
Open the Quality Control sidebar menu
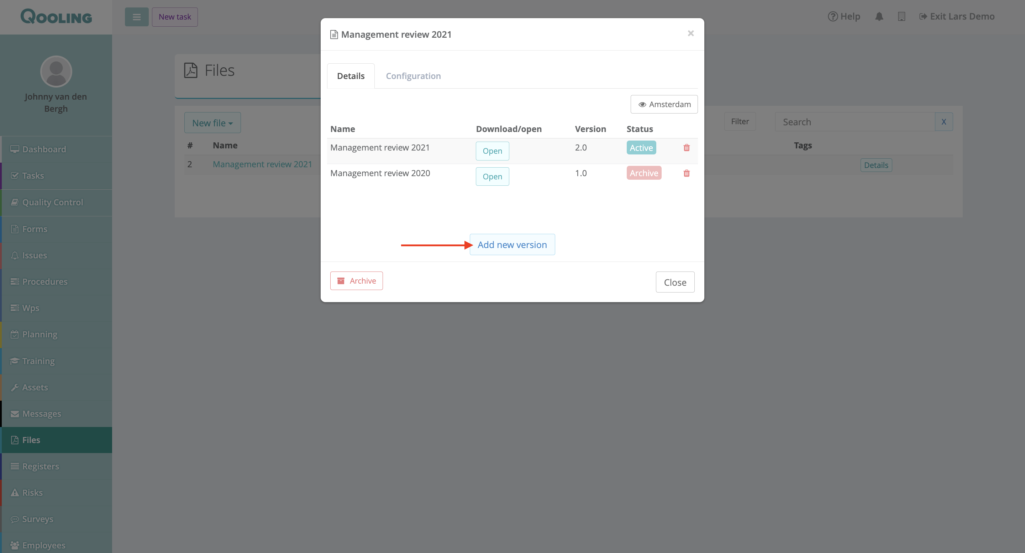point(53,202)
